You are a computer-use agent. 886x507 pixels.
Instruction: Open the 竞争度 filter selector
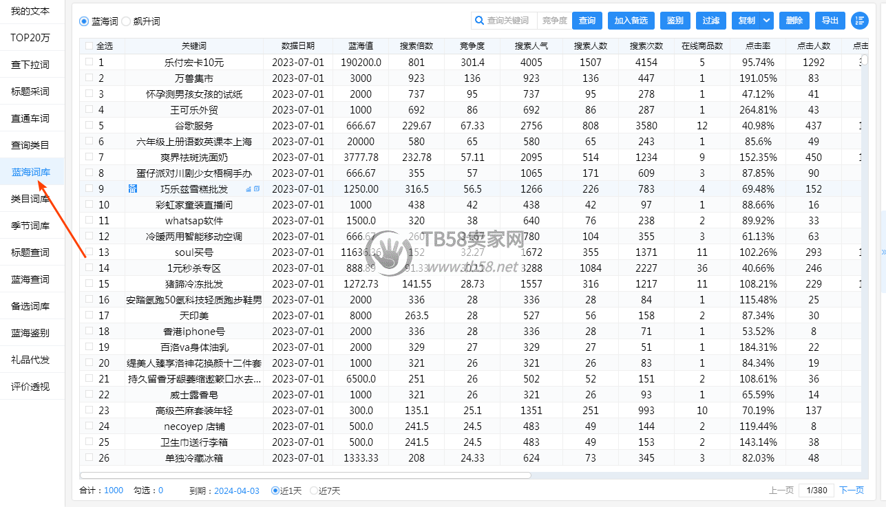coord(554,21)
